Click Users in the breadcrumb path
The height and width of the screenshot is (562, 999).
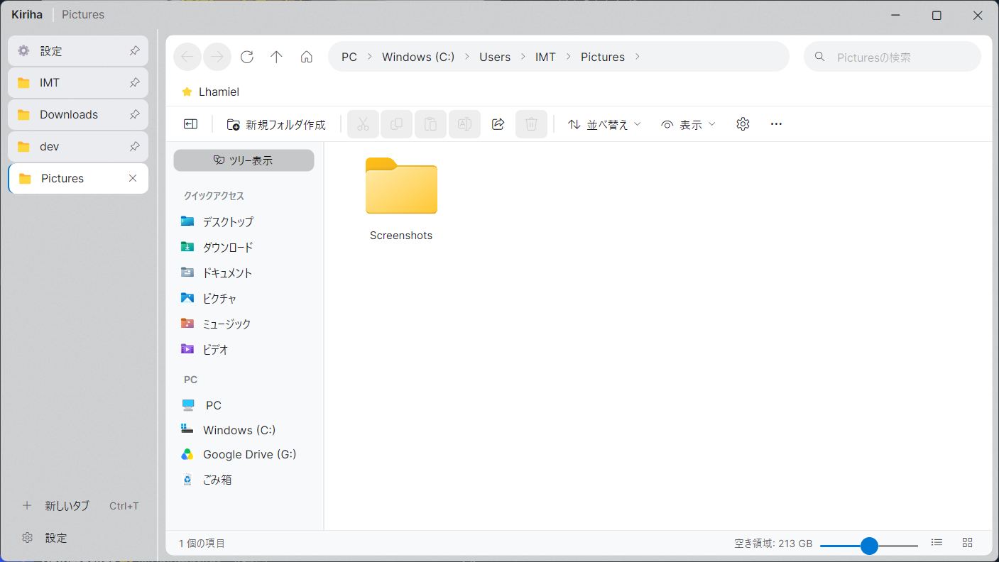(495, 57)
